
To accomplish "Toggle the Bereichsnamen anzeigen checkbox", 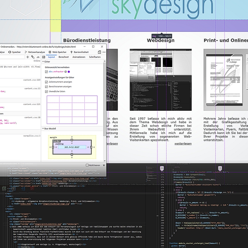I will [46, 87].
